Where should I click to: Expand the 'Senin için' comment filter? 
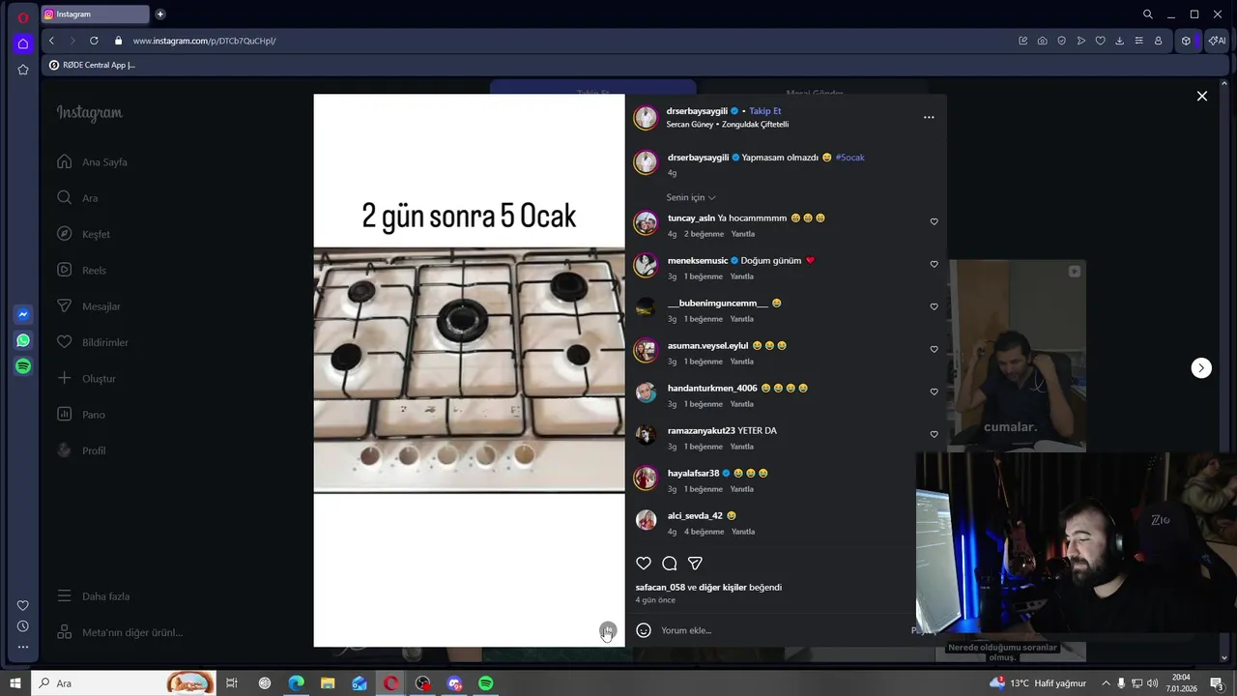point(691,197)
